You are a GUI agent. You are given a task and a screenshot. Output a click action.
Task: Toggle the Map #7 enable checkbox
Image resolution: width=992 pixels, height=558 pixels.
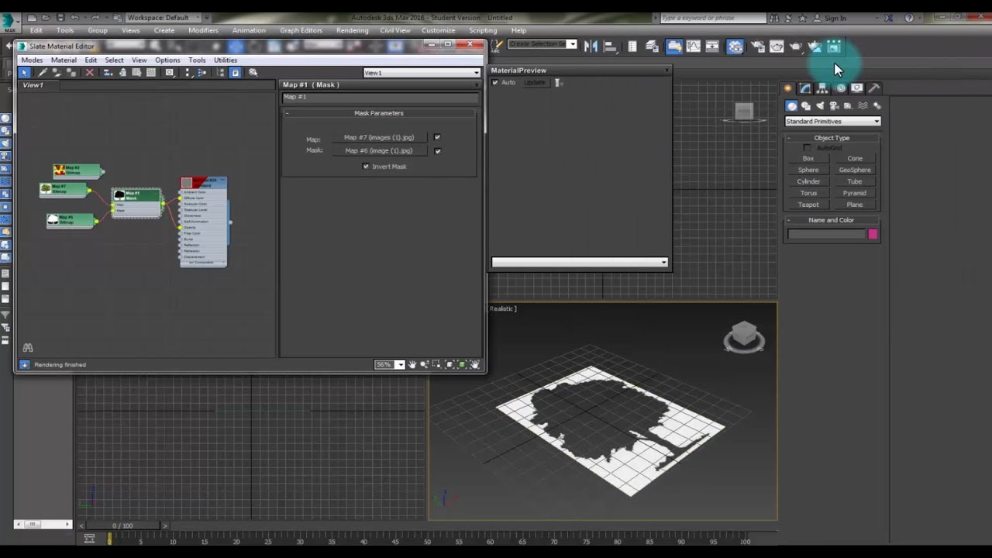coord(437,137)
